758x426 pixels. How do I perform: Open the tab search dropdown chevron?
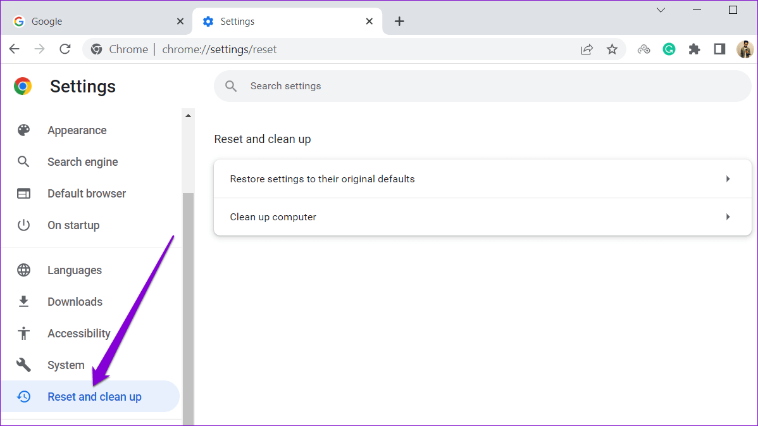661,10
